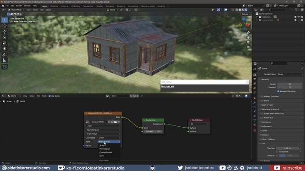Enable Screen Space Reflections checkbox
This screenshot has width=305, height=171.
point(262,114)
